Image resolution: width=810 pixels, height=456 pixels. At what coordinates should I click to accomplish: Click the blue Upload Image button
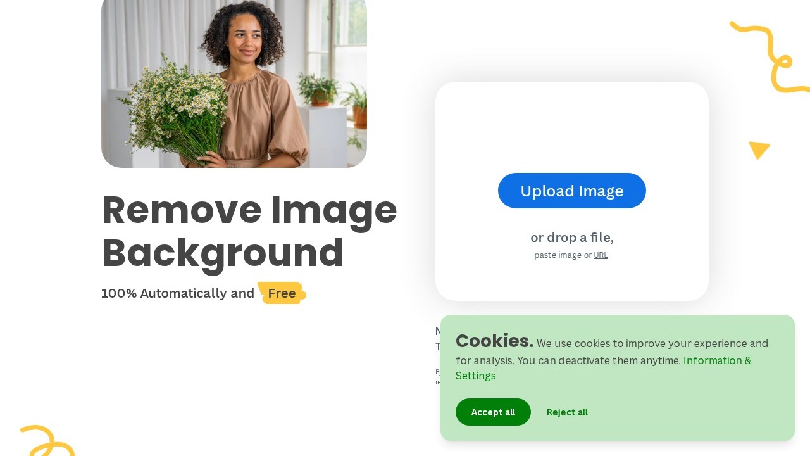click(572, 191)
